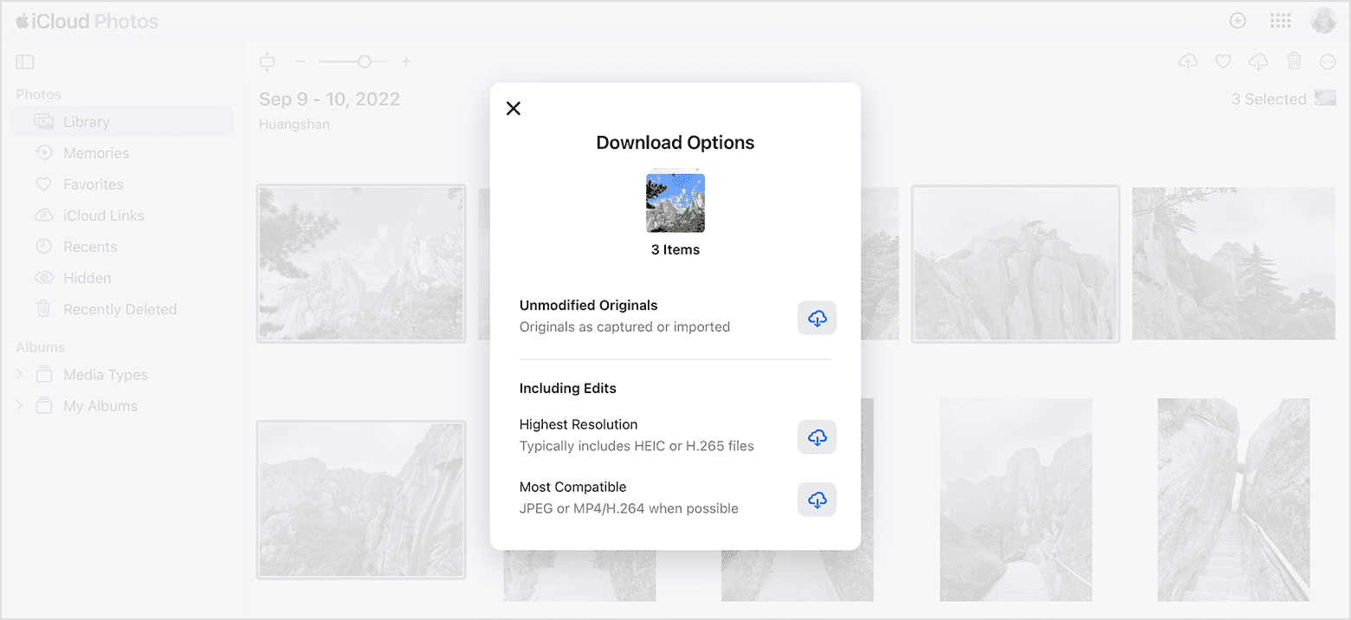
Task: Download Highest Resolution including edits
Action: (816, 437)
